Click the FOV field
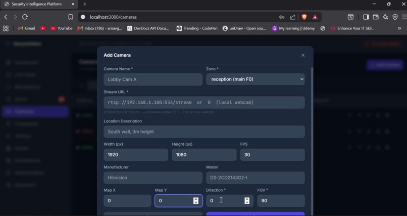The width and height of the screenshot is (407, 216). (x=281, y=201)
